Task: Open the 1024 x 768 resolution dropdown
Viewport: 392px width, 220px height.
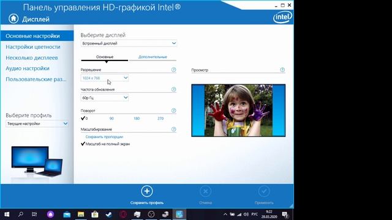Action: (105, 78)
